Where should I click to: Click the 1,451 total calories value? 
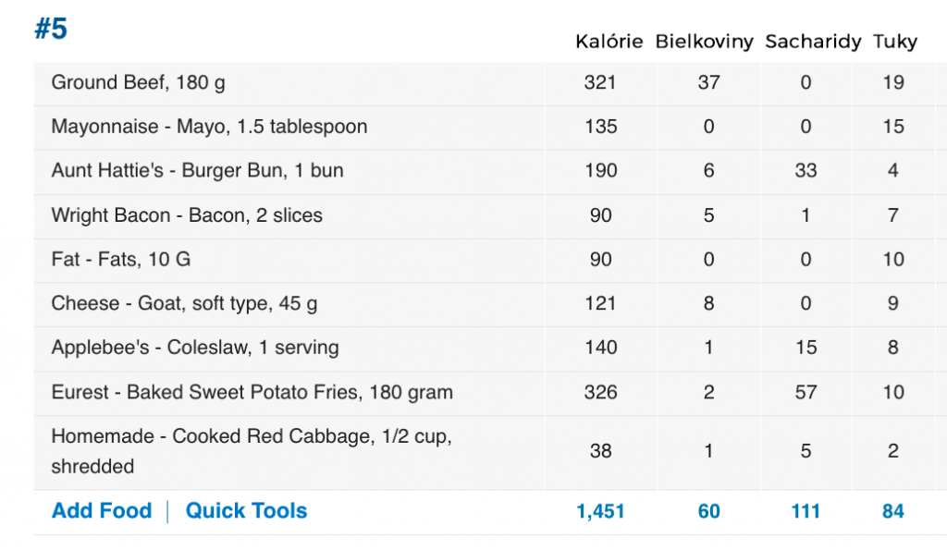pyautogui.click(x=600, y=511)
